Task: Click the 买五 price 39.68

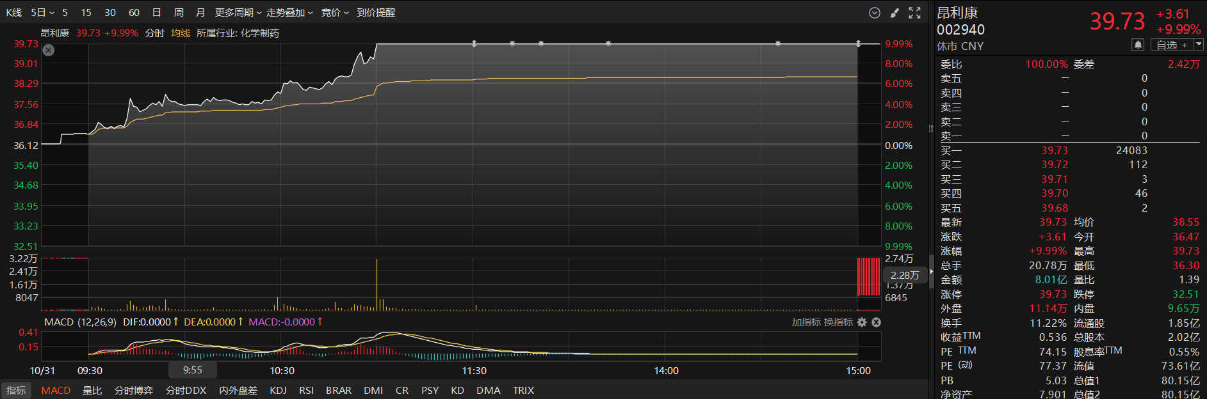Action: coord(1055,208)
